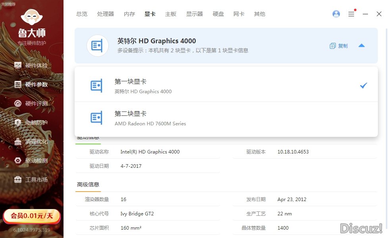Click core codename Ivy Bridge GT2

pos(137,214)
